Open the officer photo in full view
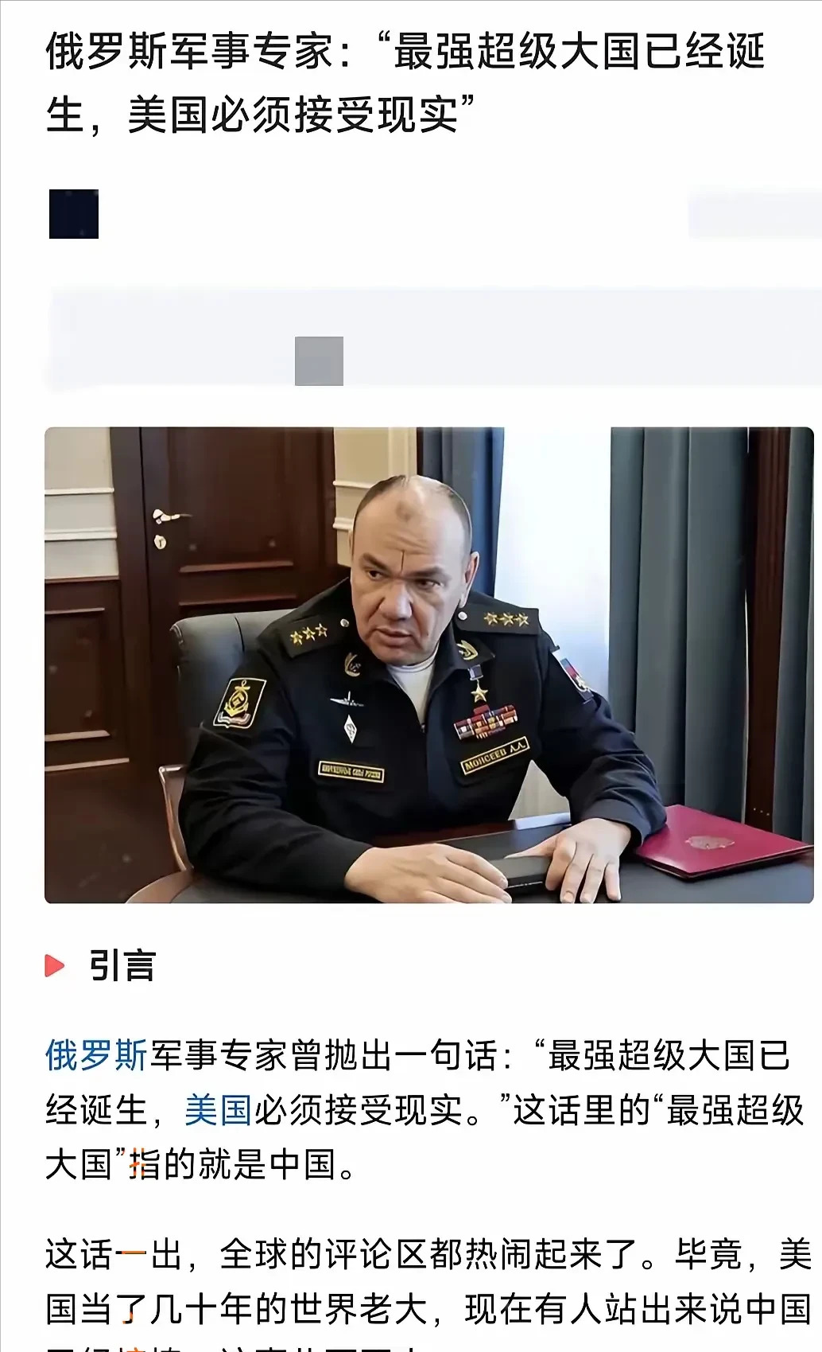Viewport: 822px width, 1352px height. coord(429,665)
